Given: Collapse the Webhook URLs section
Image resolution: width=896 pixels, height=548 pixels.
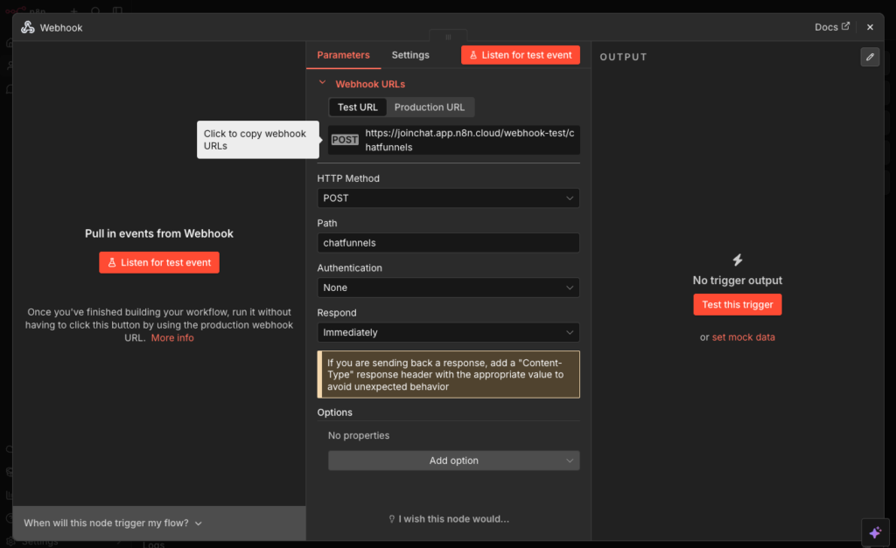Looking at the screenshot, I should (322, 83).
